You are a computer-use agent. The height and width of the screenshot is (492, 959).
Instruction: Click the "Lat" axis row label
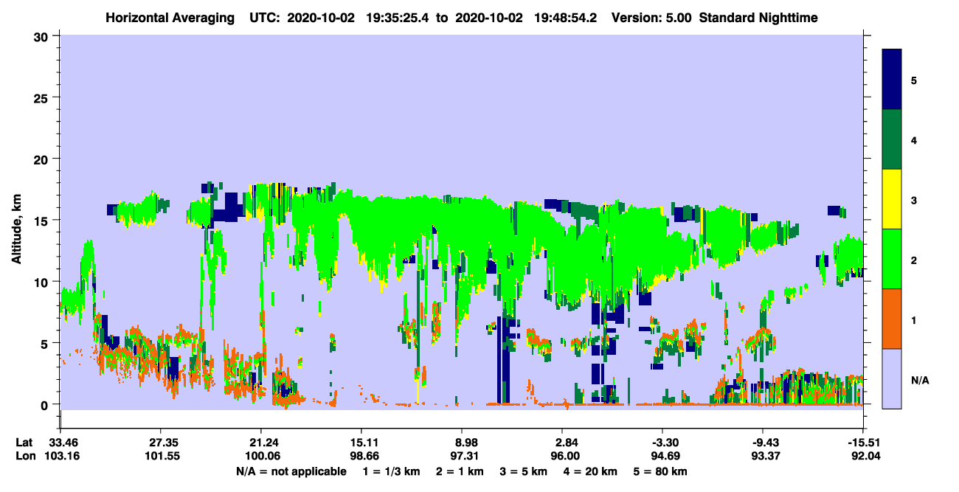click(24, 443)
